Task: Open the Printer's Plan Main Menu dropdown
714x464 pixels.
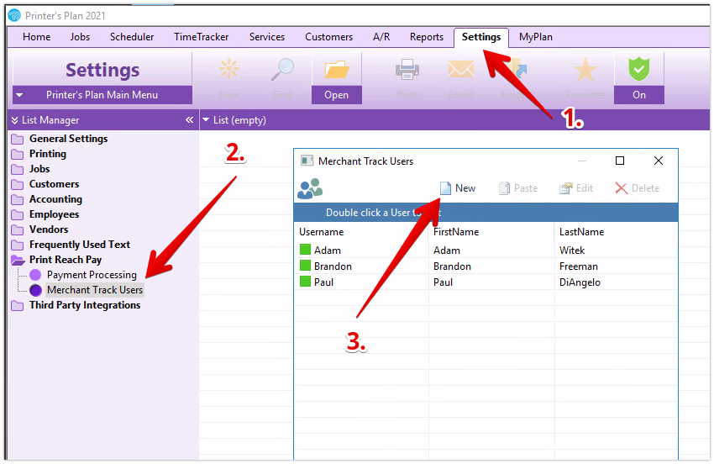Action: point(102,95)
